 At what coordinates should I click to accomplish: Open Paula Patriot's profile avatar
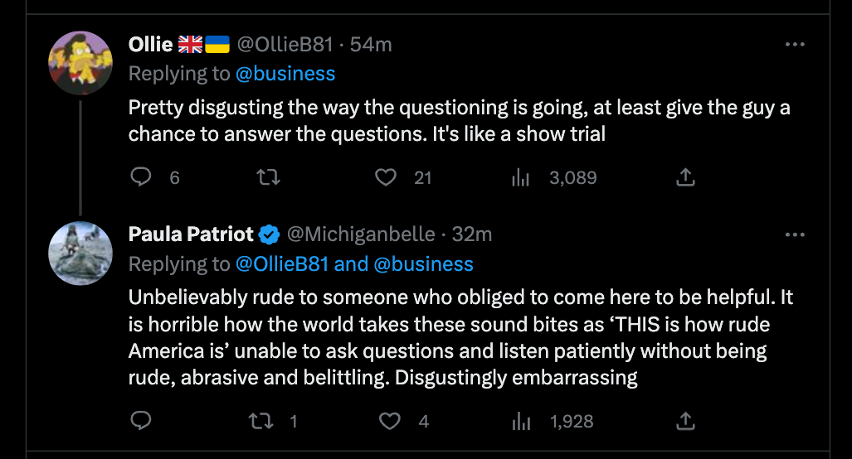point(80,254)
